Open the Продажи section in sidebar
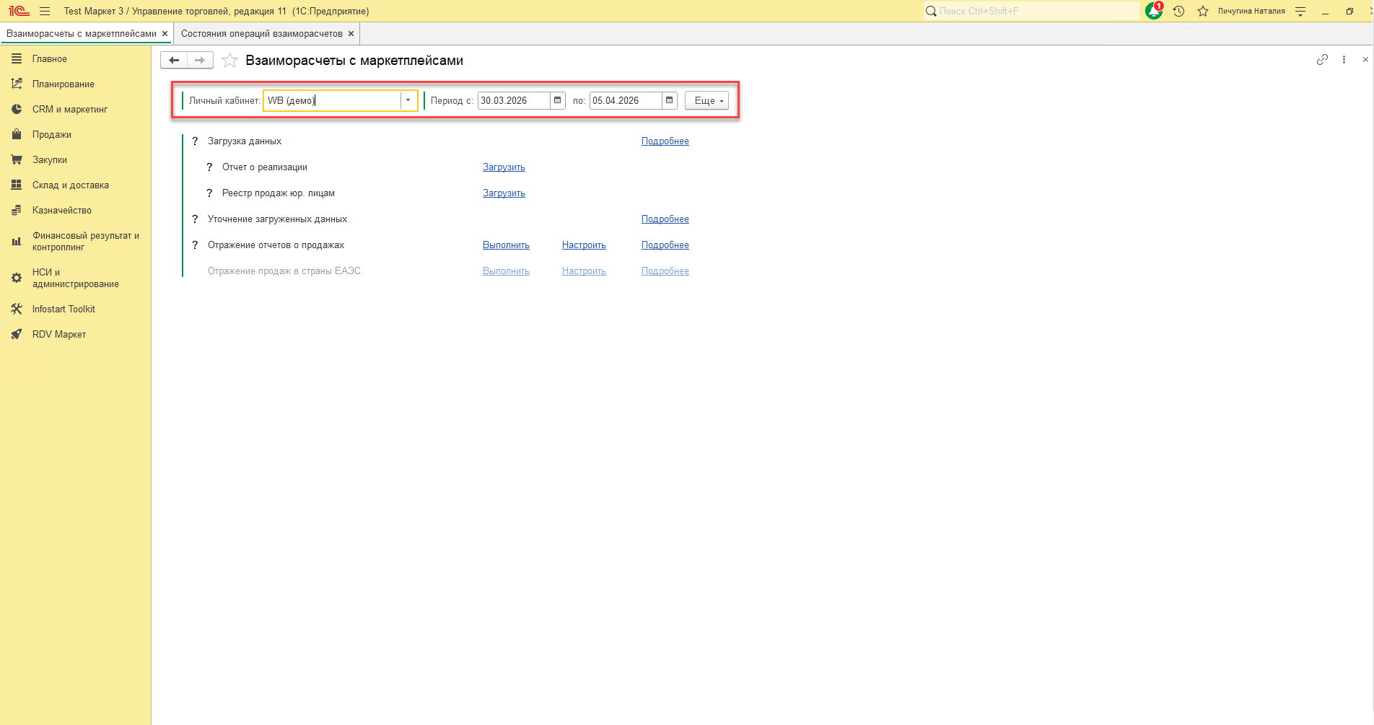The image size is (1374, 725). click(x=52, y=135)
